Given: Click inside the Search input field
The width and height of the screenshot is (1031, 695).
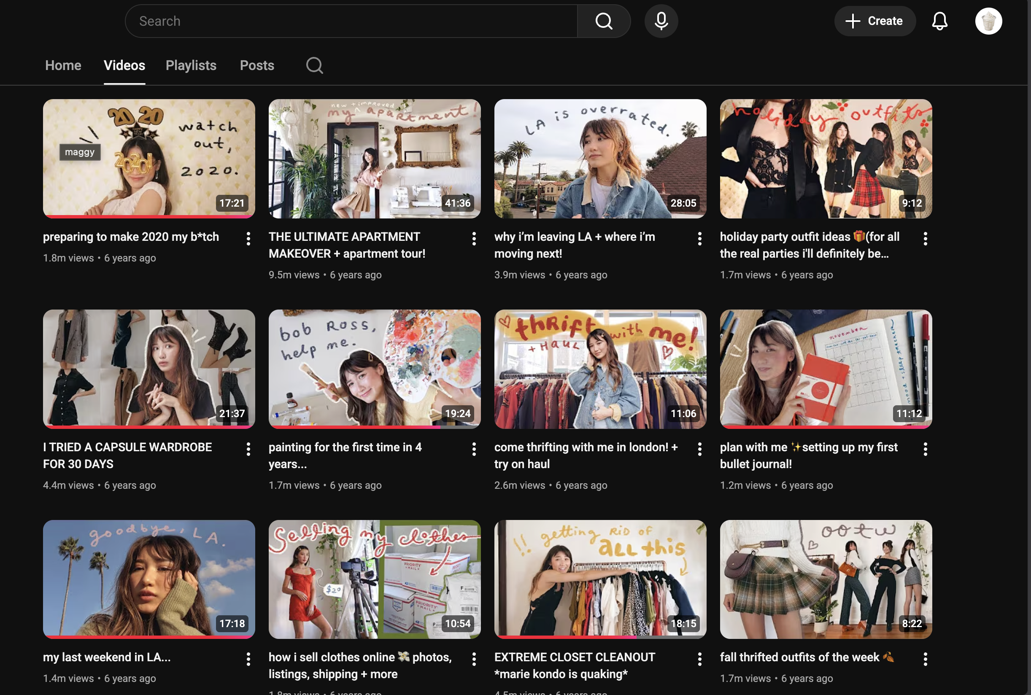Looking at the screenshot, I should tap(310, 21).
